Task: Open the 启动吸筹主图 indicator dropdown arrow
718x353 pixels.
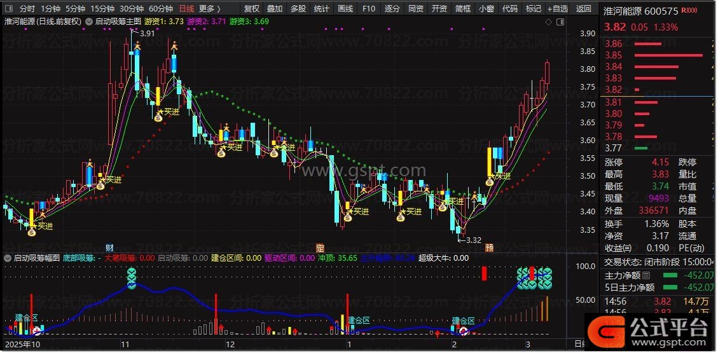Action: click(88, 22)
